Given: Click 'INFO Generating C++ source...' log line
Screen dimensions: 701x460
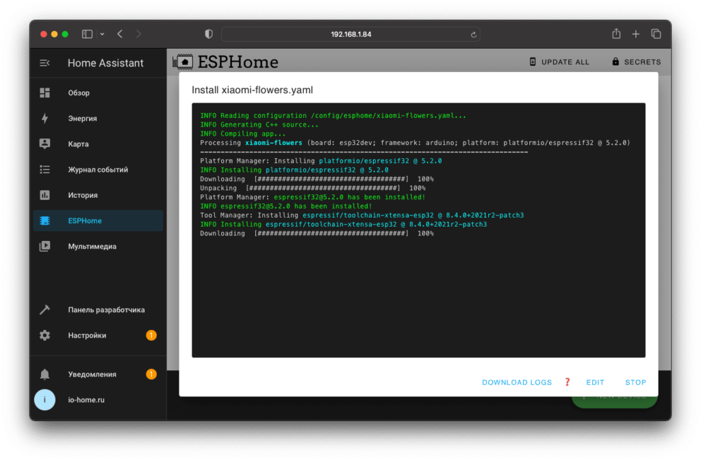Looking at the screenshot, I should [259, 125].
